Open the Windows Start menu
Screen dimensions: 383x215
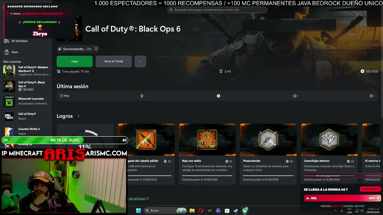coord(139,211)
